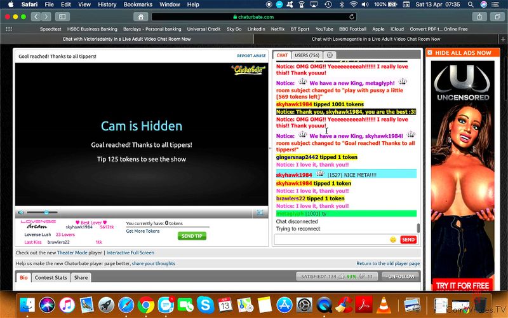508x318 pixels.
Task: Open the Wi-Fi status menu
Action: click(x=353, y=4)
